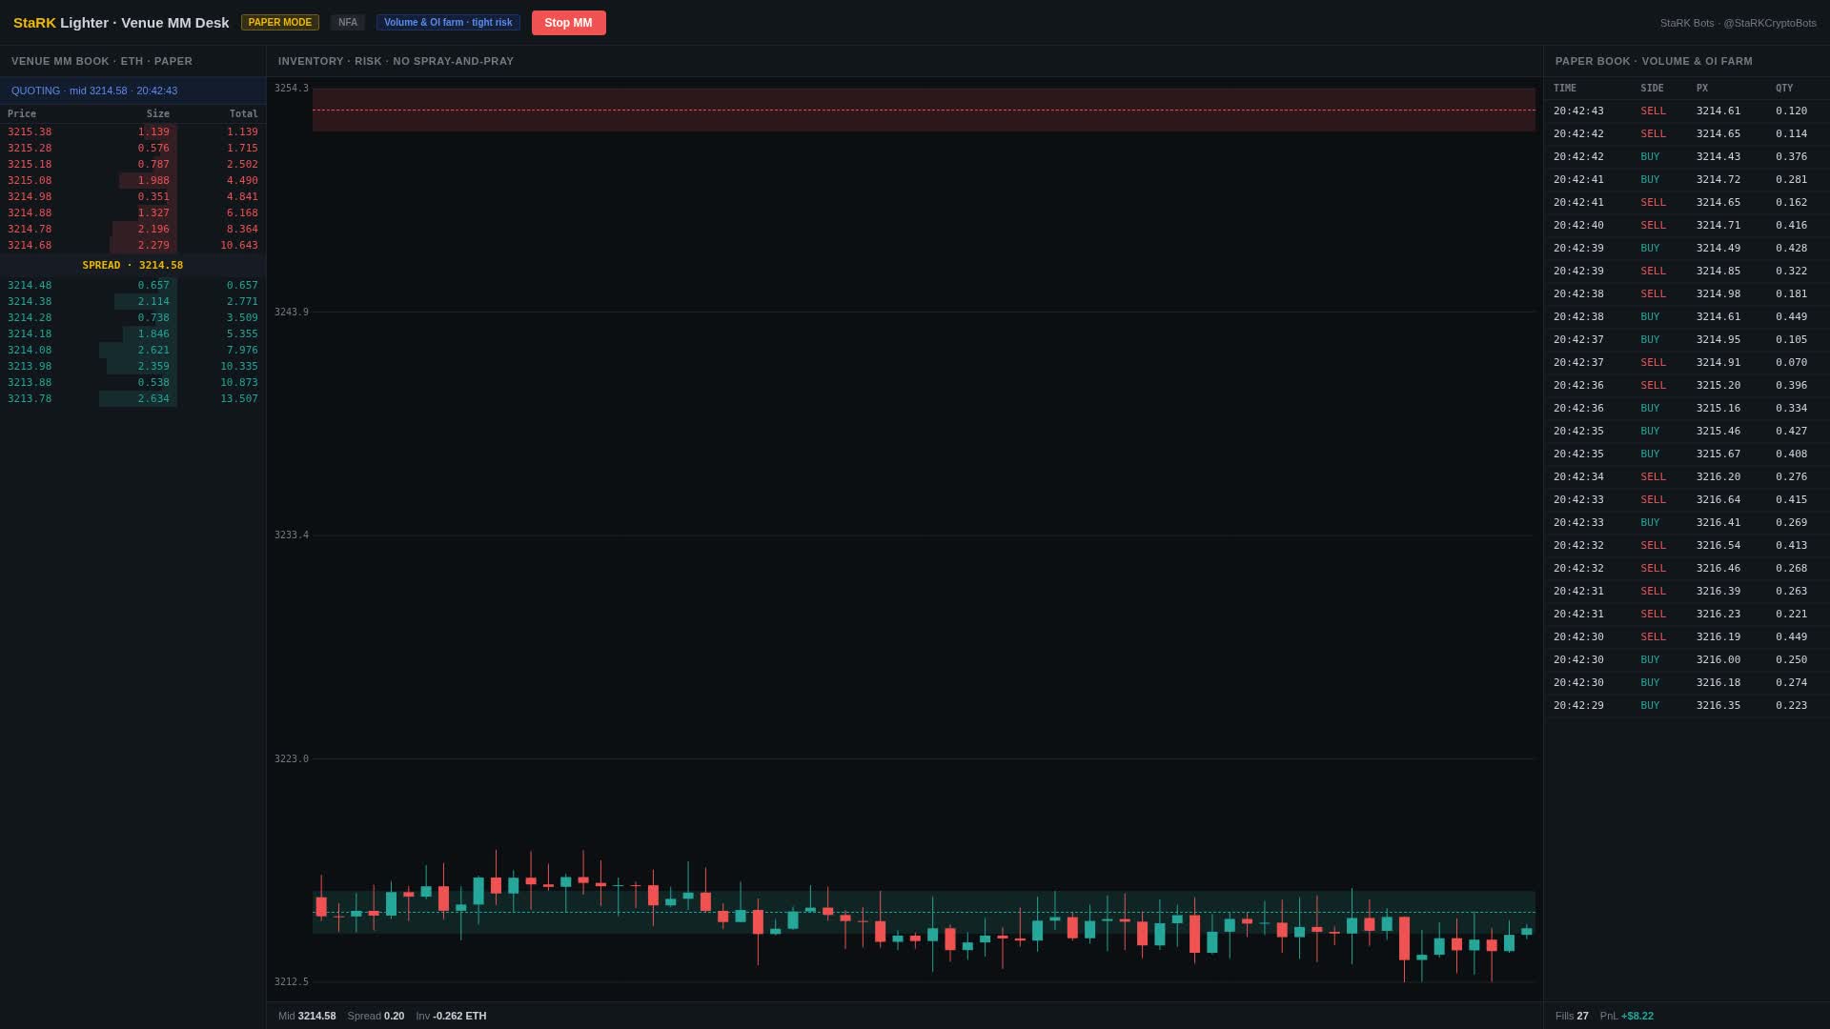
Task: Click the NFA badge
Action: (348, 23)
